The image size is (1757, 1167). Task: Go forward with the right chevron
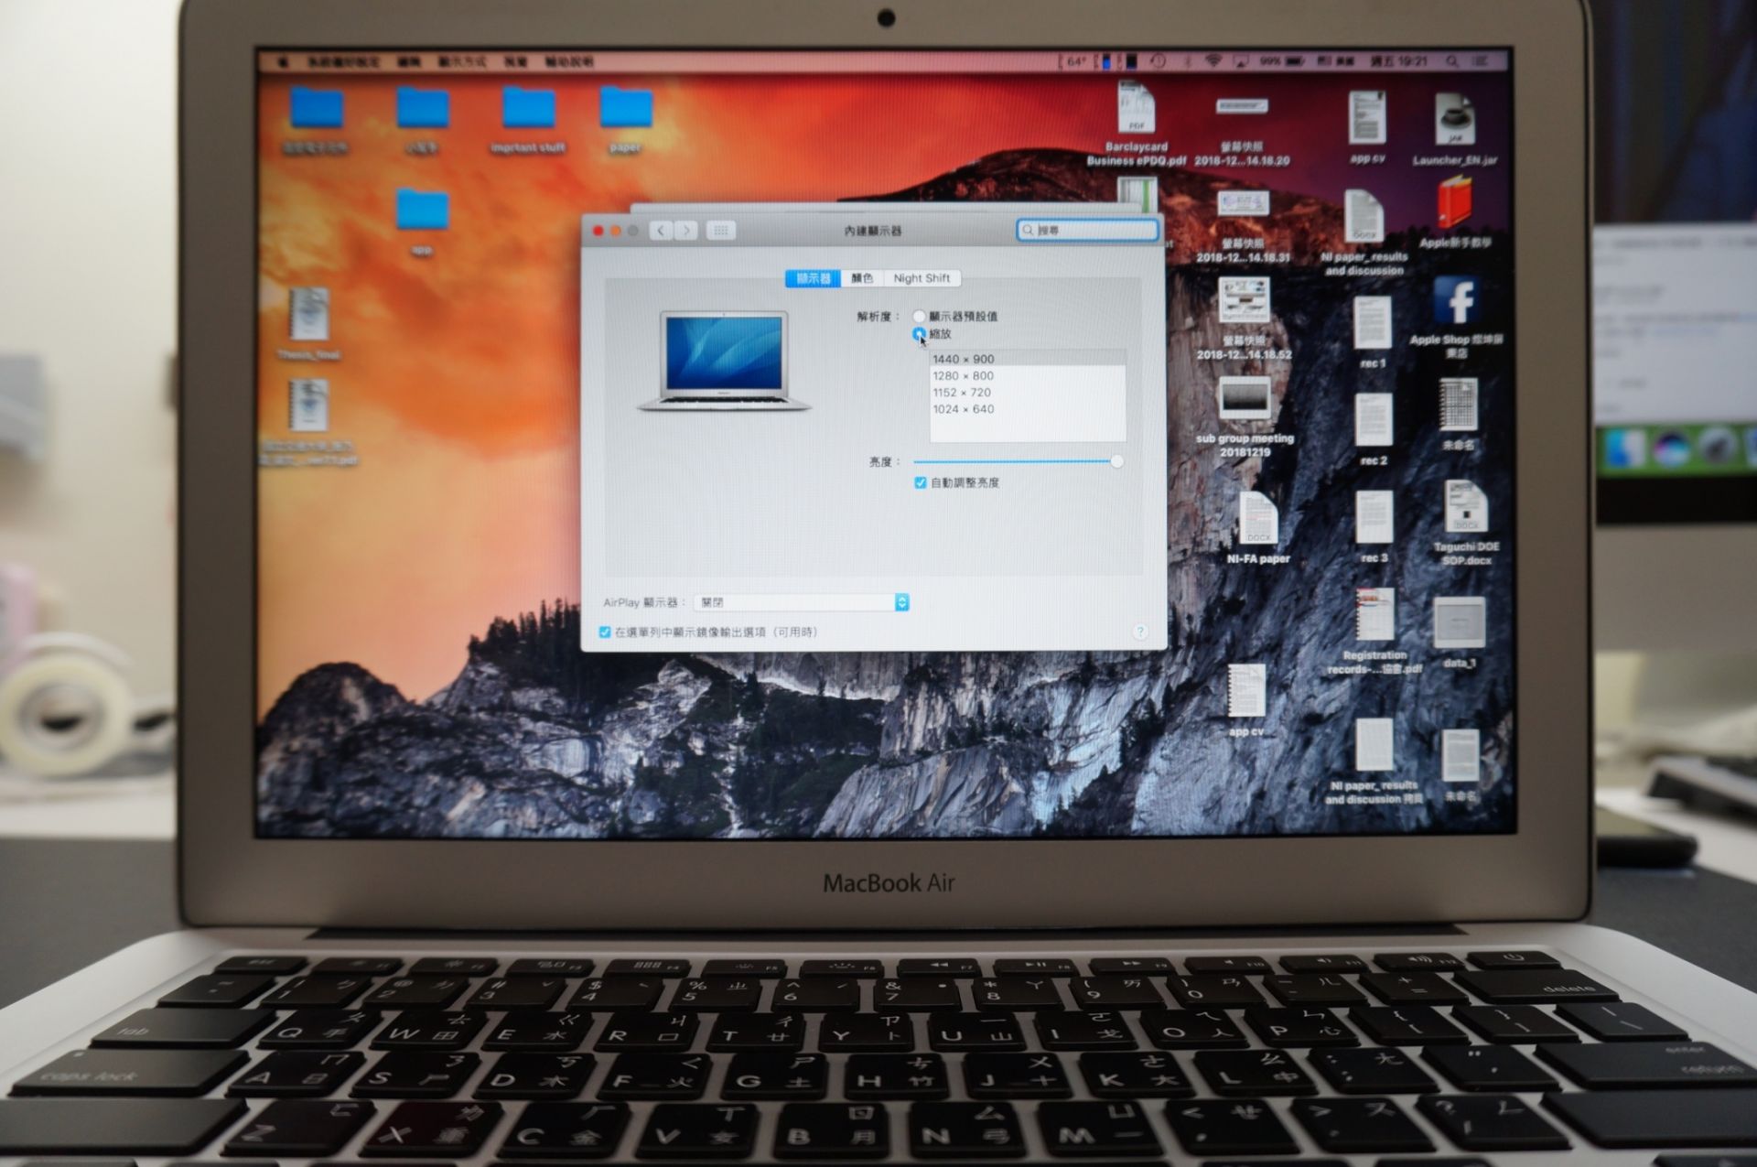[686, 231]
